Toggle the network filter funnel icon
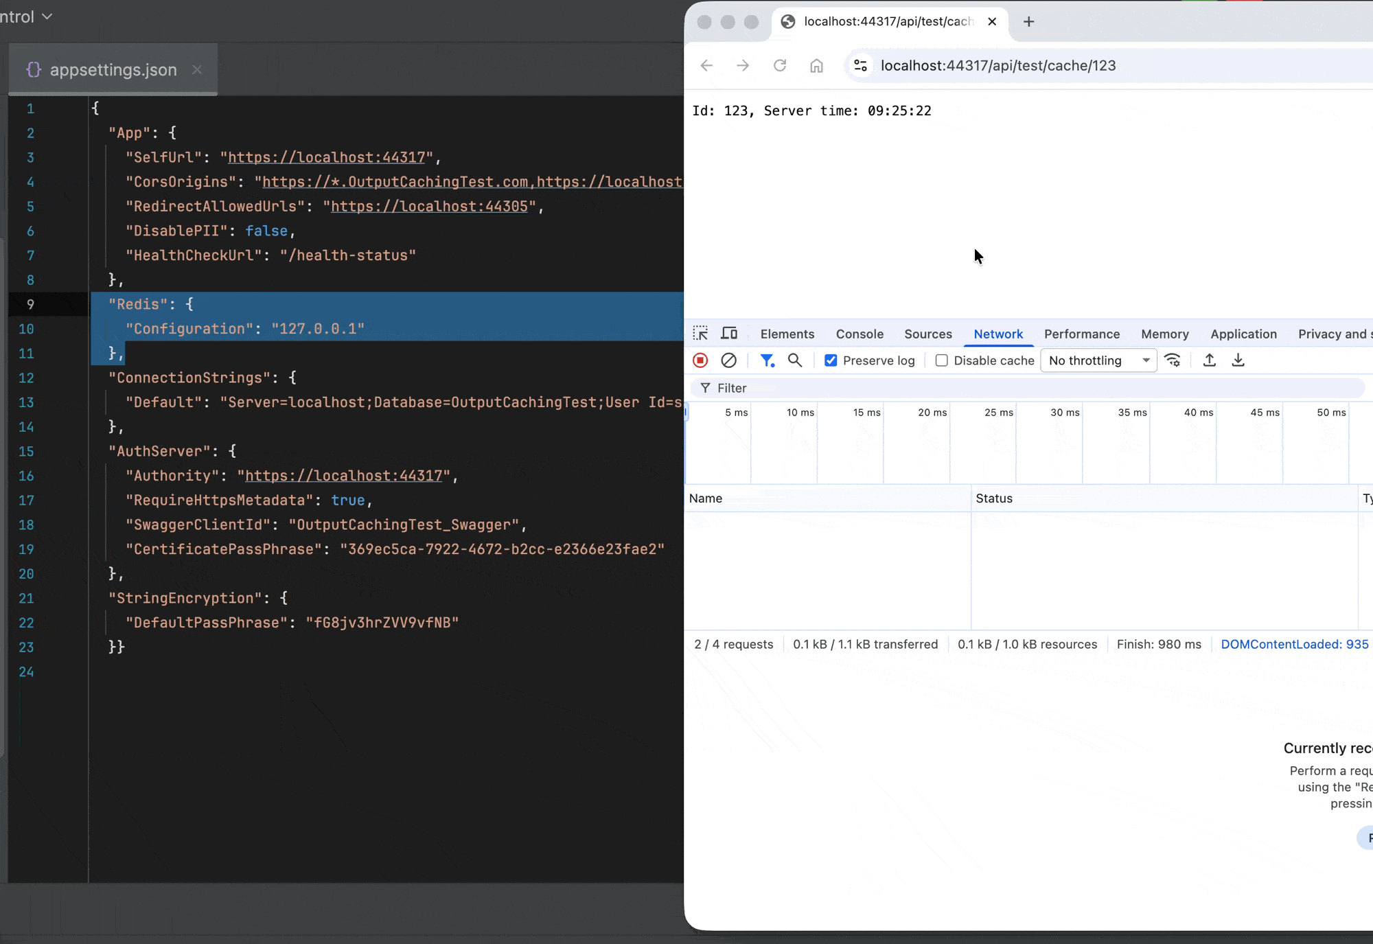 [x=767, y=360]
